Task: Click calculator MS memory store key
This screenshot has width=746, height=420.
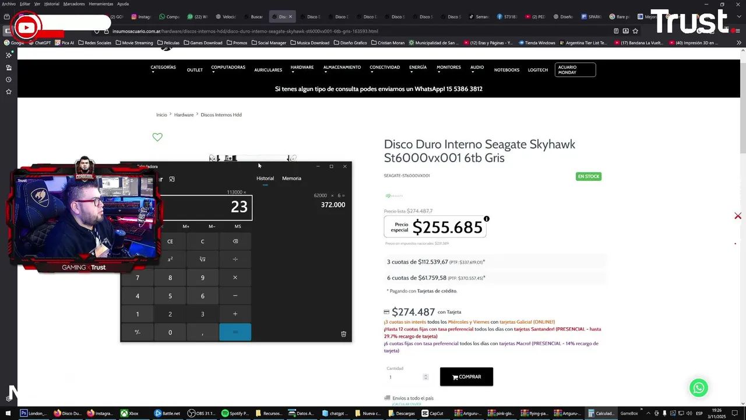Action: tap(238, 226)
